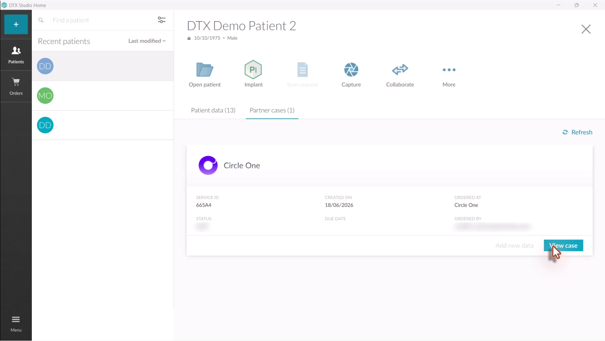Click the Add new data button
This screenshot has height=341, width=605.
coord(514,246)
